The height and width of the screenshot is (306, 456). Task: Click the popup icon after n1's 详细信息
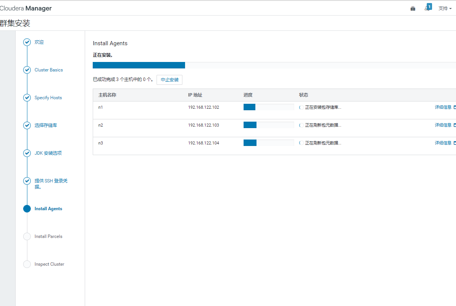point(455,107)
